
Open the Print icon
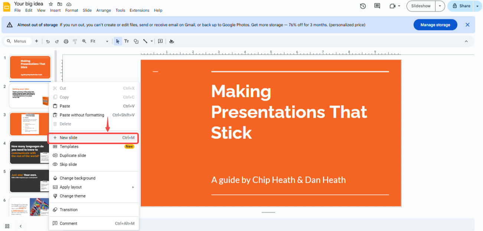66,41
